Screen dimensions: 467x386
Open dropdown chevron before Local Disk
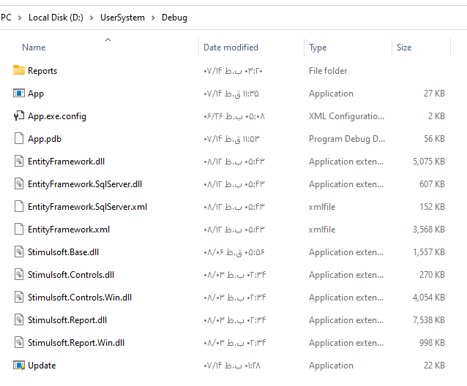coord(20,18)
